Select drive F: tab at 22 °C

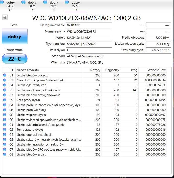click(x=76, y=6)
